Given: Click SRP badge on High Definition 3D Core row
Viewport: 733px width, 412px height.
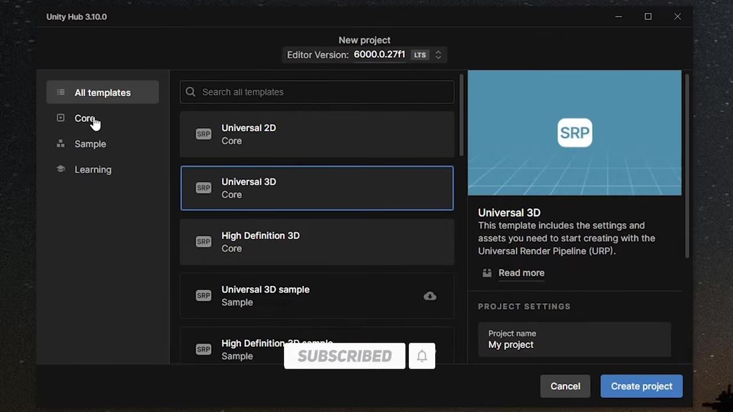Looking at the screenshot, I should coord(203,241).
